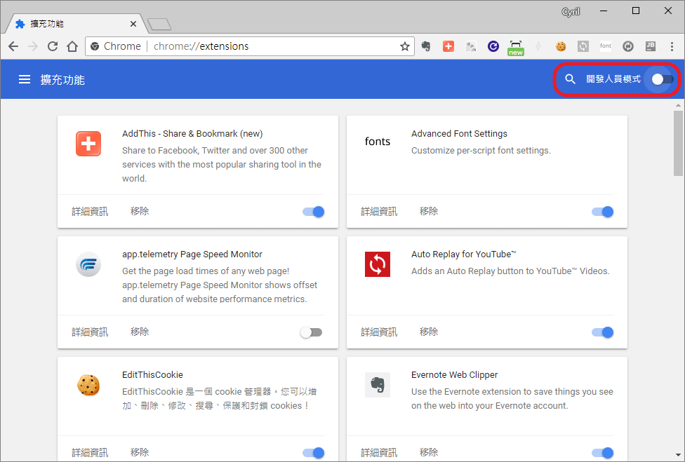Click the chrome://extensions address bar
The image size is (685, 462).
click(249, 46)
